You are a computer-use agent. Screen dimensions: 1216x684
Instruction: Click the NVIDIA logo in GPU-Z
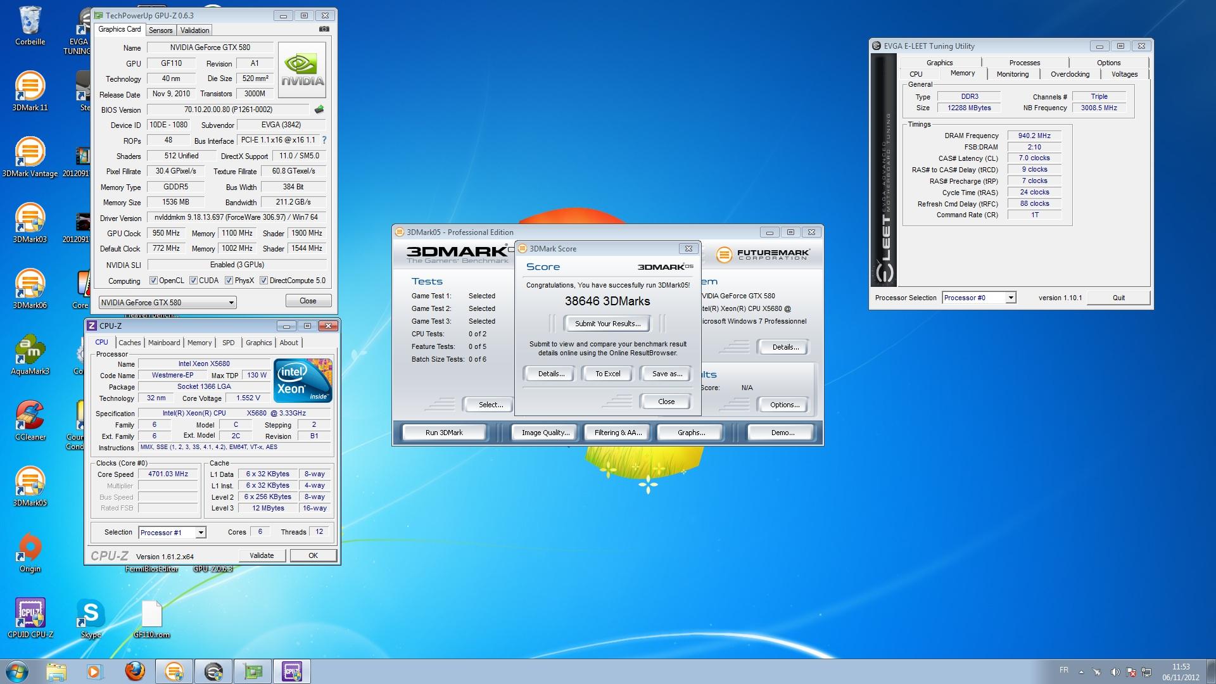coord(302,70)
